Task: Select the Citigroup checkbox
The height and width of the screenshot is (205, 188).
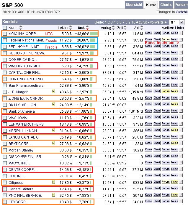Action: pyautogui.click(x=5, y=182)
